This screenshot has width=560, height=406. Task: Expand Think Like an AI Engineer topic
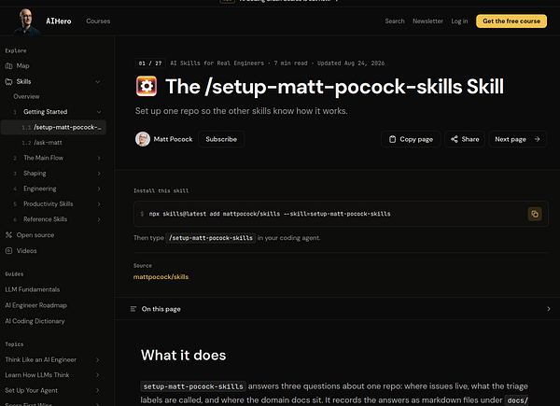click(x=97, y=360)
